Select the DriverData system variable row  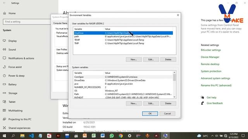point(123,80)
